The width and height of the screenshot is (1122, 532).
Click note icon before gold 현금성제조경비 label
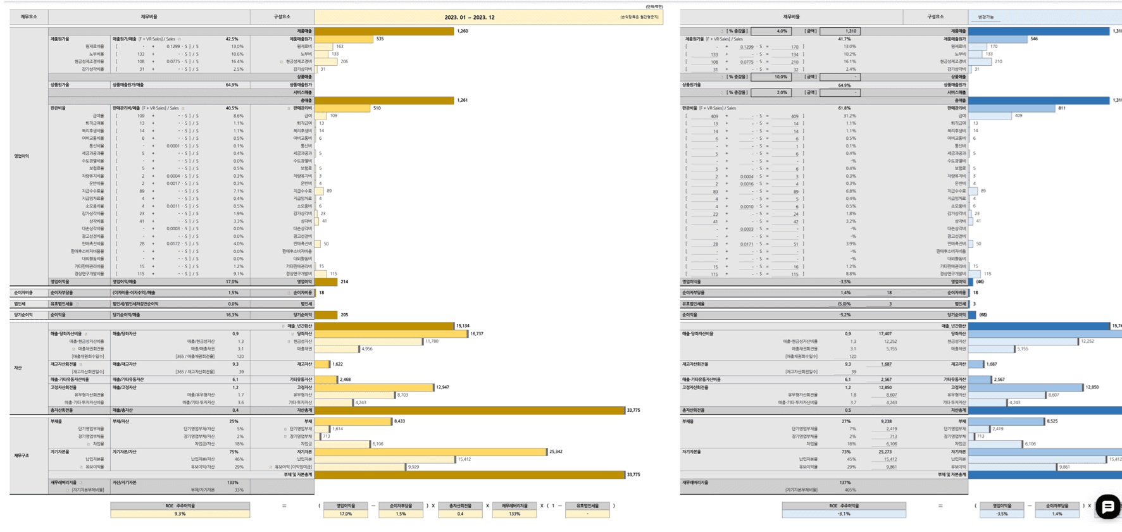[282, 62]
